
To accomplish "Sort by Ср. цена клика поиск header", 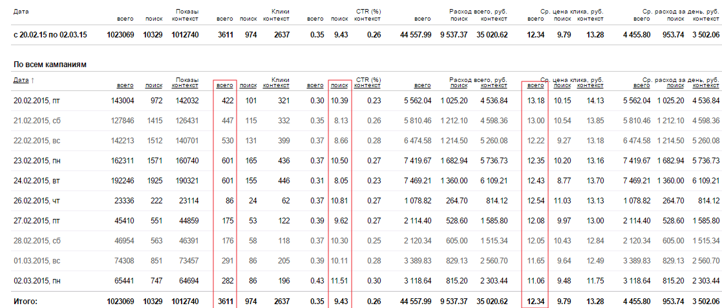I will (x=562, y=85).
